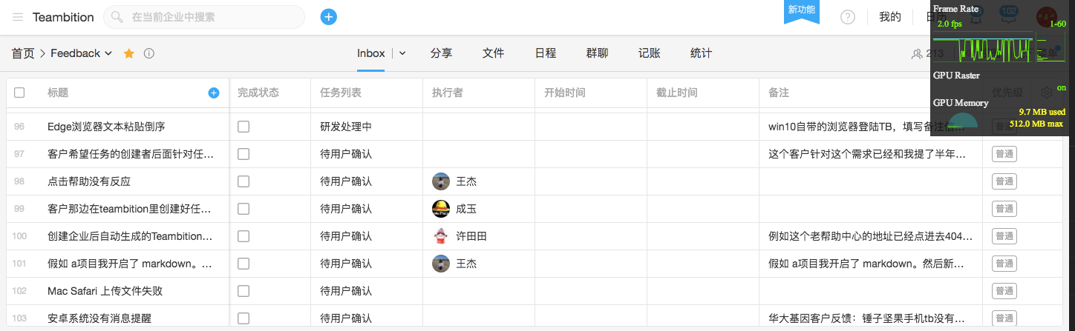This screenshot has width=1075, height=331.
Task: Switch to the 群聊 tab
Action: click(x=597, y=53)
